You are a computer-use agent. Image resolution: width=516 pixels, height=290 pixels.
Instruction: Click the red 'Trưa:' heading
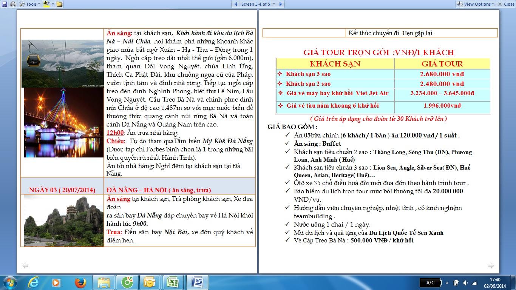114,232
